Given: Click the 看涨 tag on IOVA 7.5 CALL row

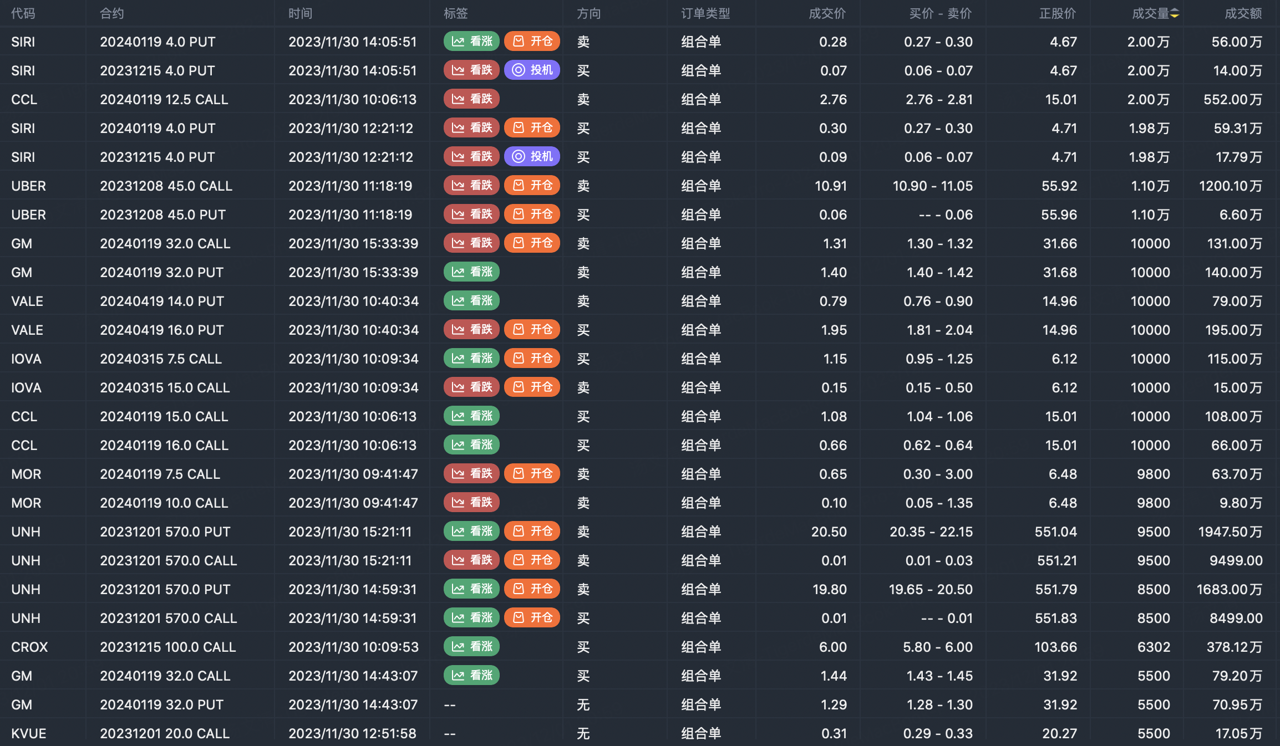Looking at the screenshot, I should (x=471, y=359).
